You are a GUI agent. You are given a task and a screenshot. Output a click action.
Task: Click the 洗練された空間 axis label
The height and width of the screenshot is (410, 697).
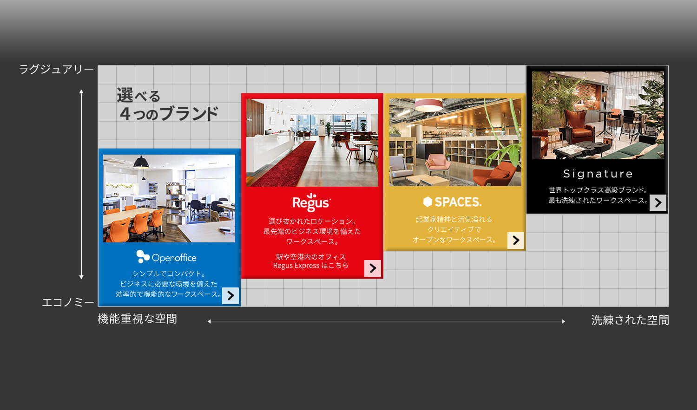630,320
